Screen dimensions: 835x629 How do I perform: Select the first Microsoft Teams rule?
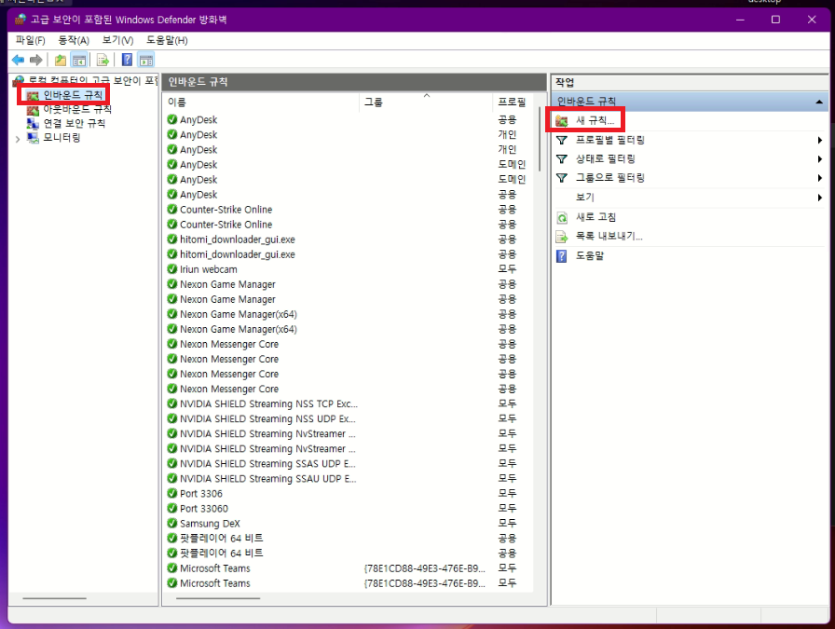[349, 568]
